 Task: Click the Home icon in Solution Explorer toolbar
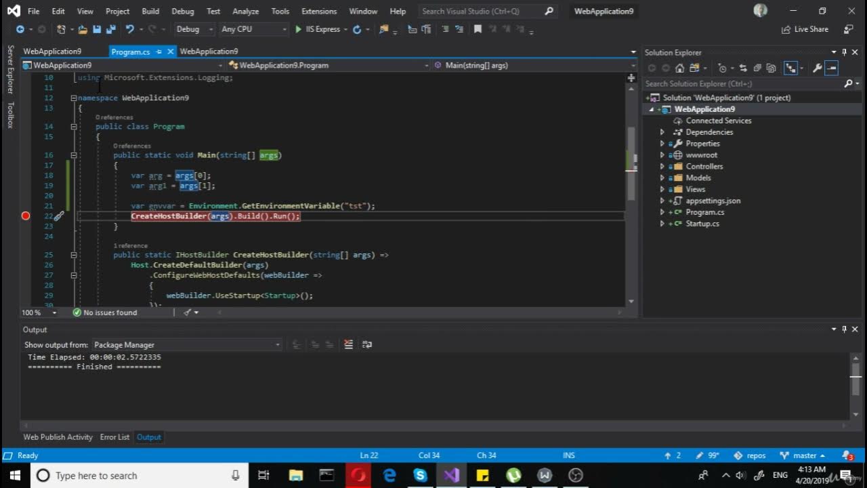click(x=680, y=68)
